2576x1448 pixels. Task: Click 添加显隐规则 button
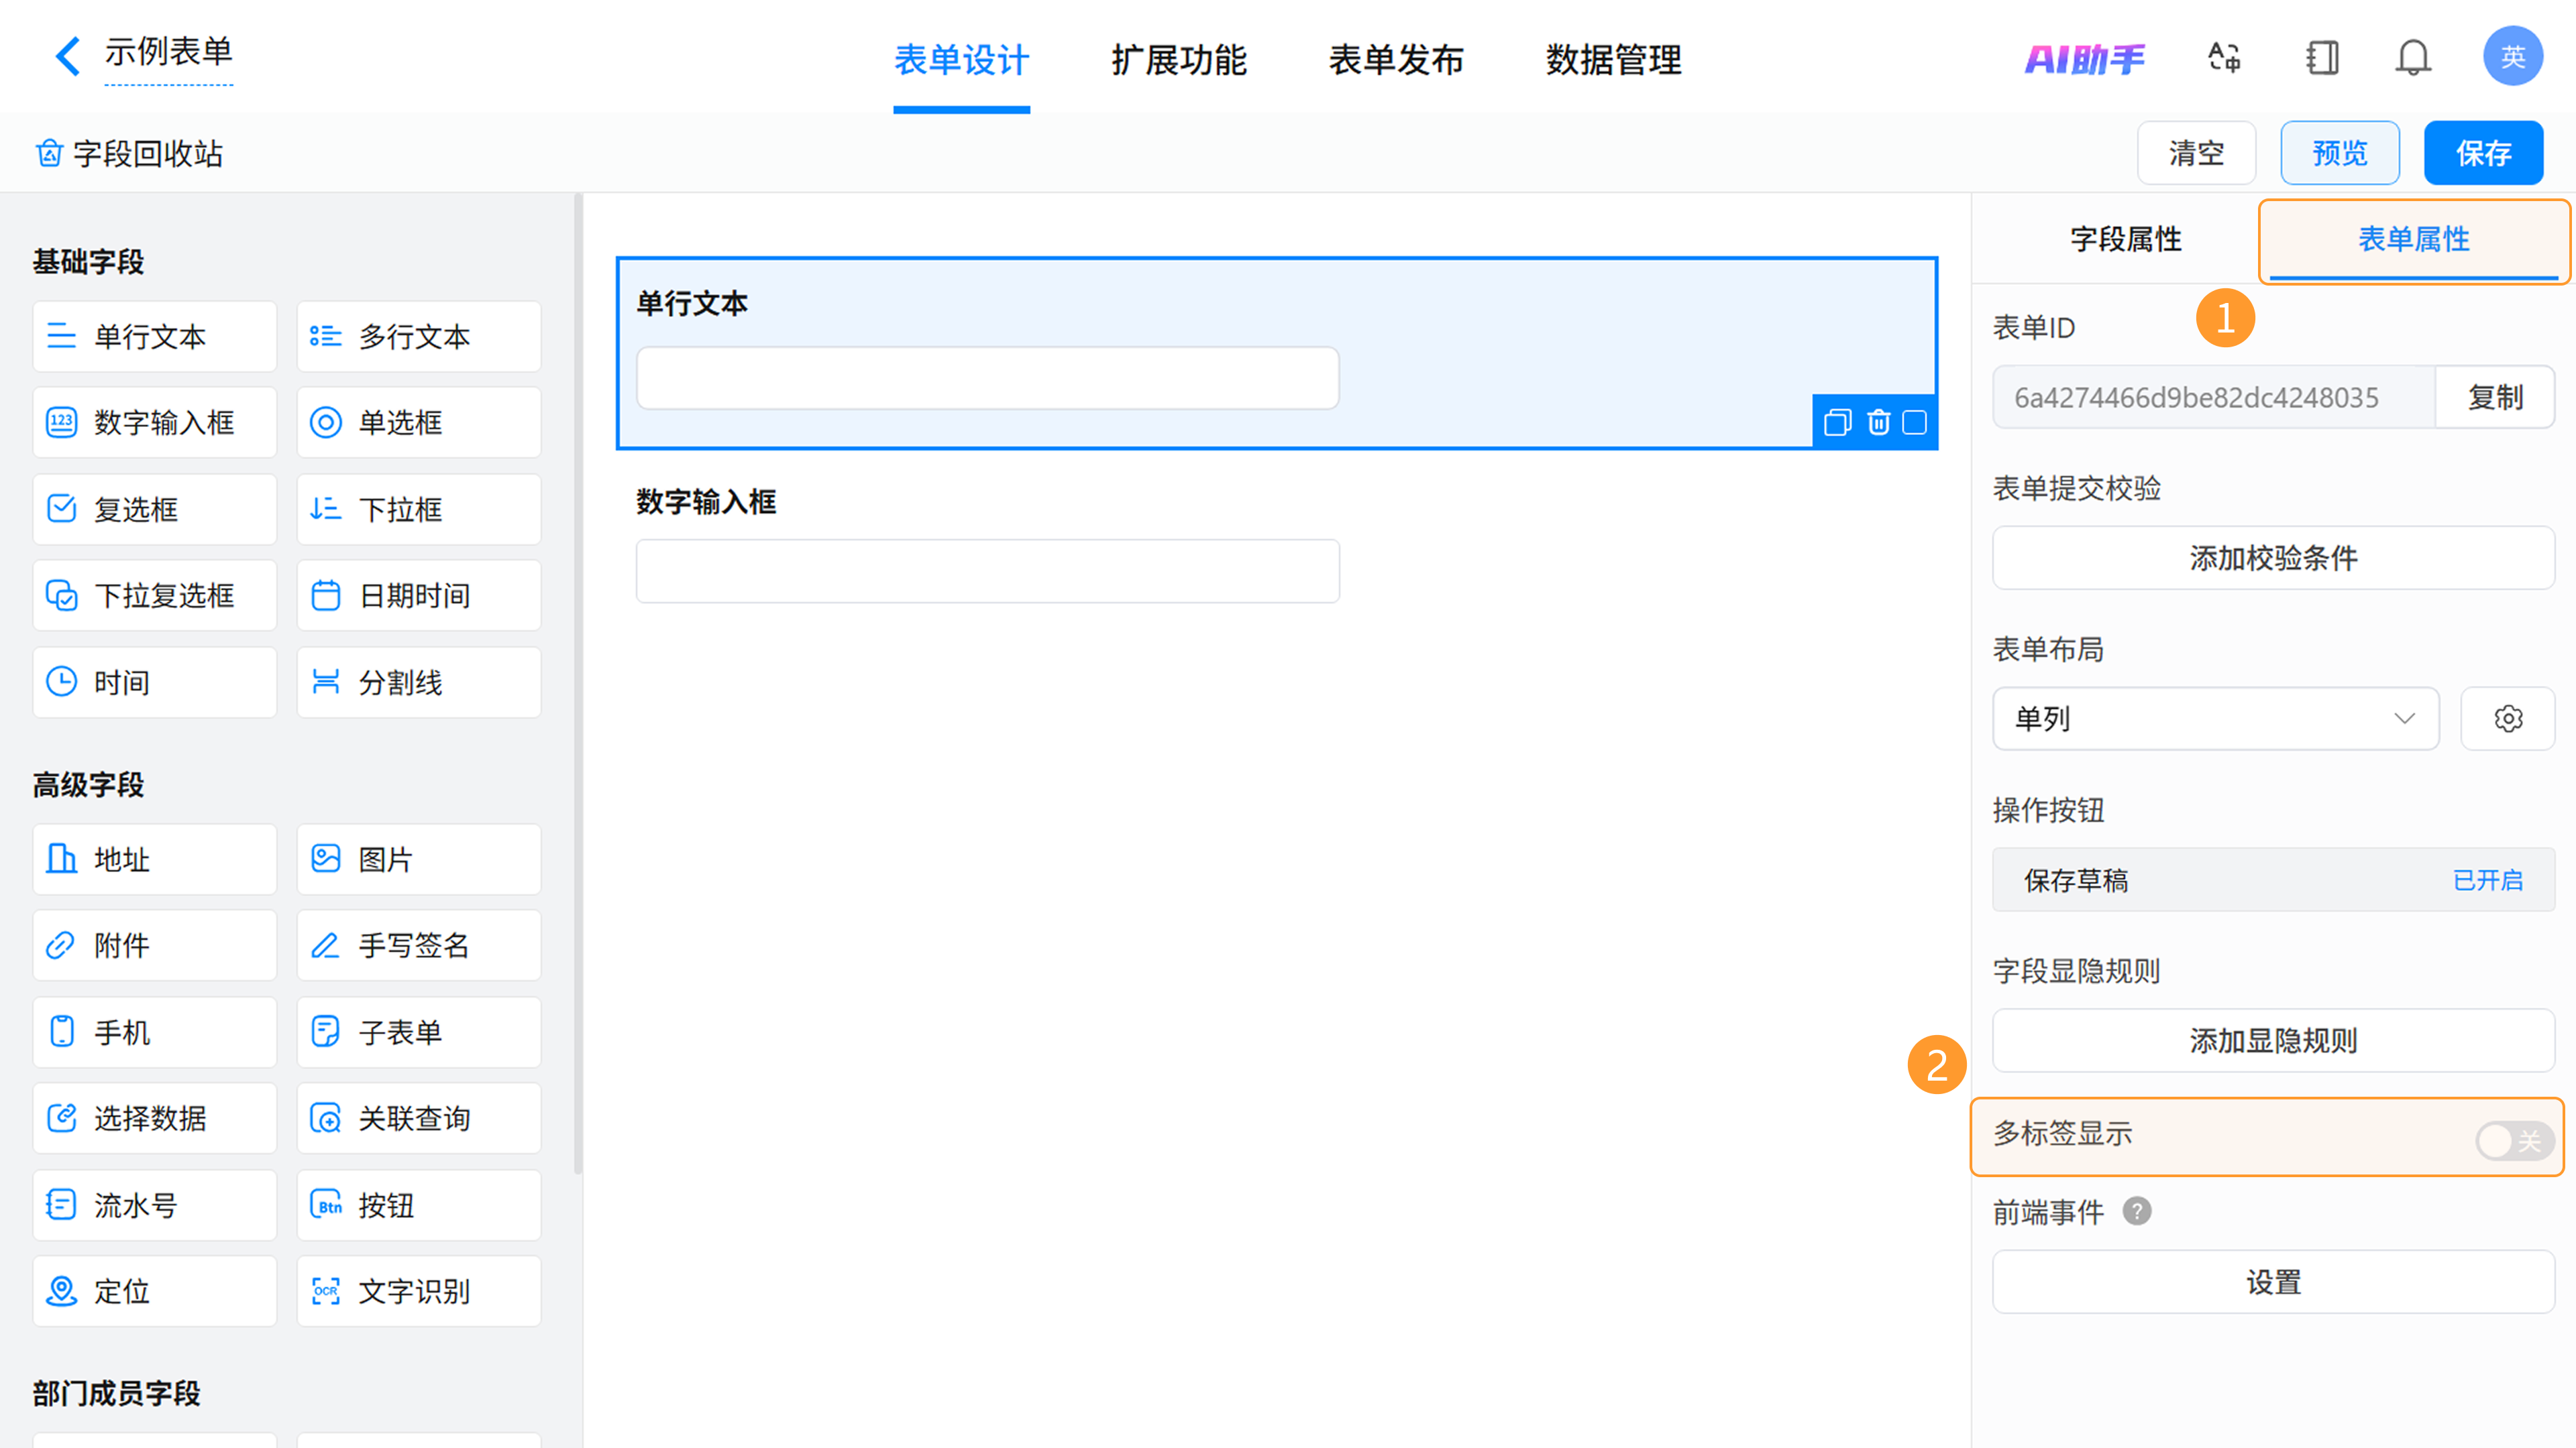pyautogui.click(x=2273, y=1040)
